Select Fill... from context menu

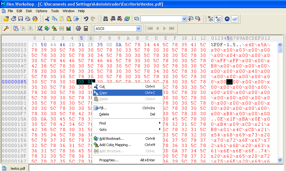(x=127, y=108)
